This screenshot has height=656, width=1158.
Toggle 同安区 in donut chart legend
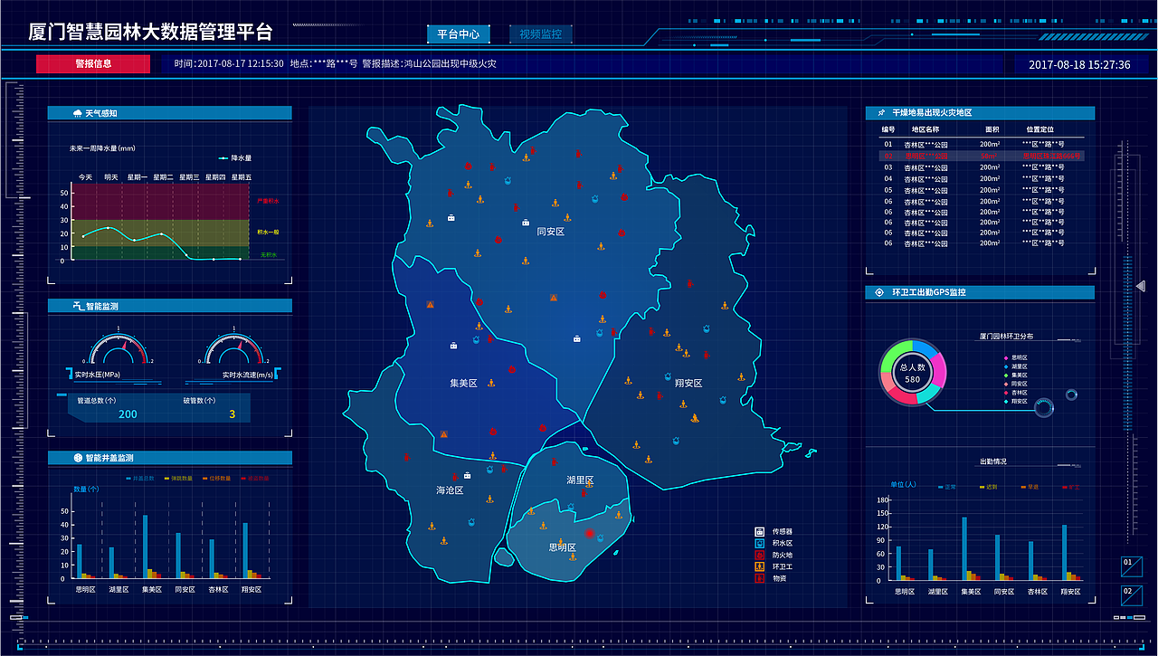1015,384
